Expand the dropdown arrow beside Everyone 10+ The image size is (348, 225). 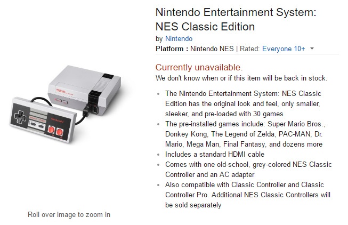tap(312, 49)
